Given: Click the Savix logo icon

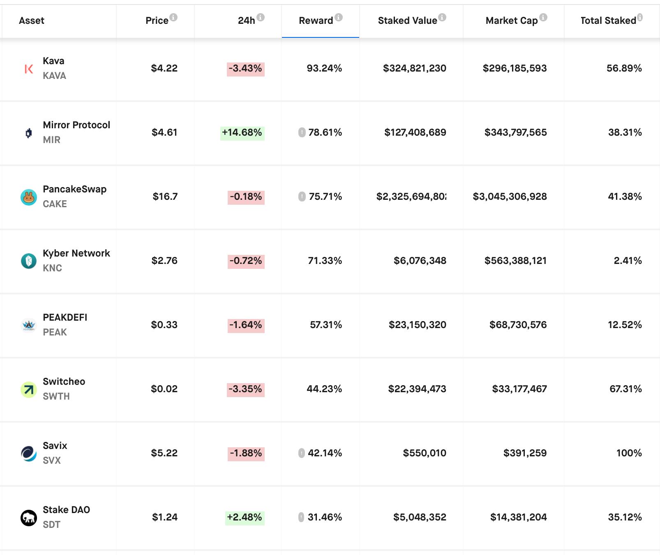Looking at the screenshot, I should [29, 453].
